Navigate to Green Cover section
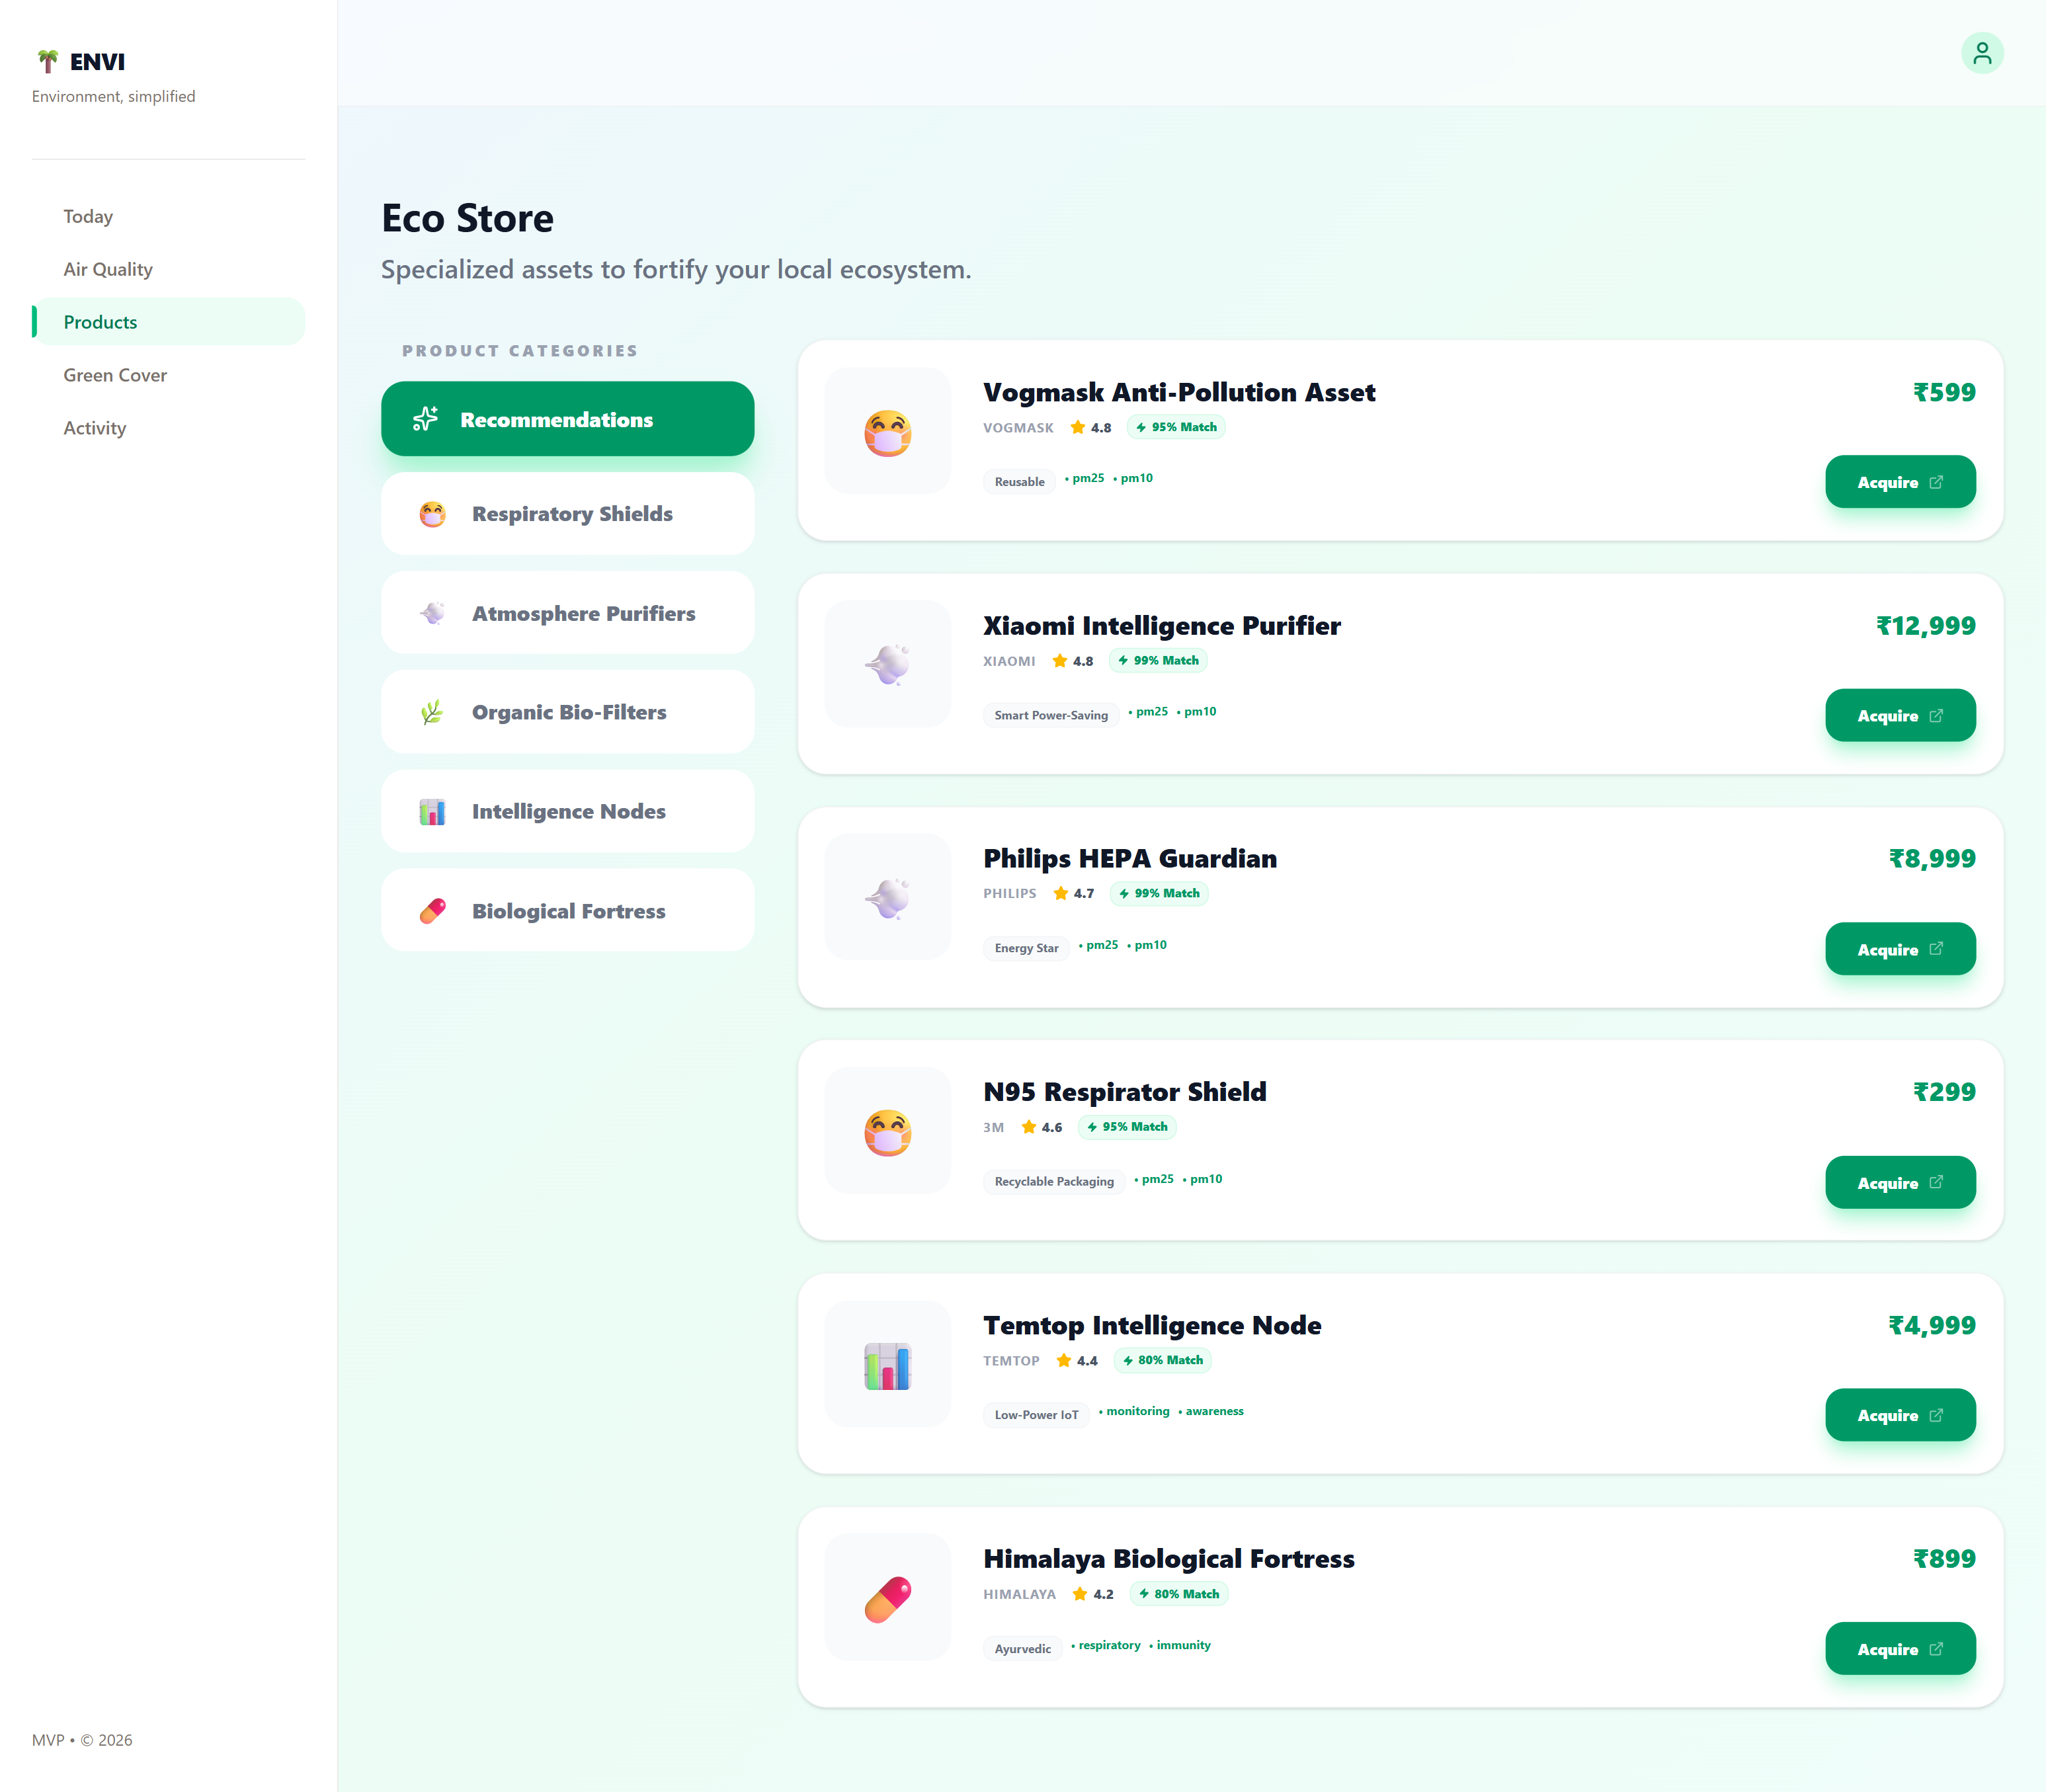 tap(115, 375)
